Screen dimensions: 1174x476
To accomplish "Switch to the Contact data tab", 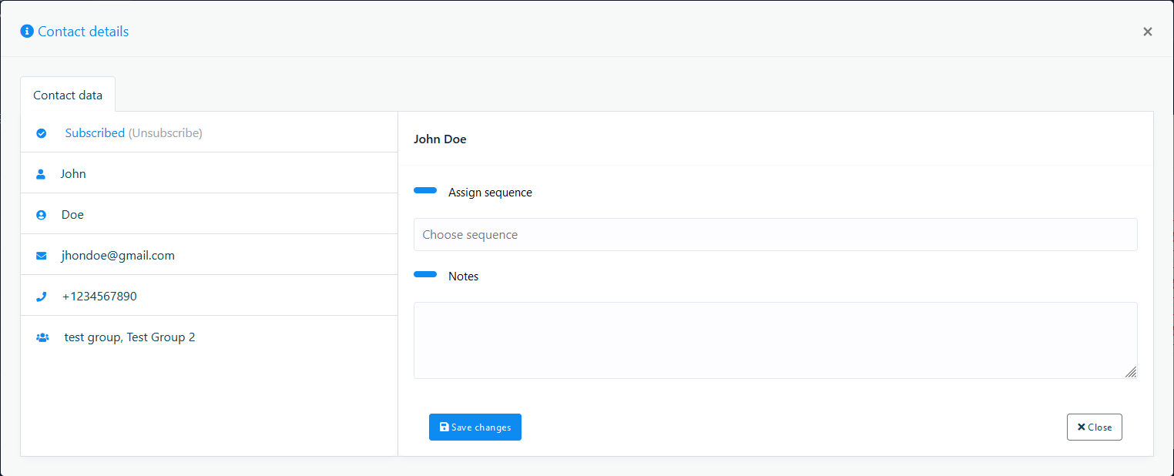I will (68, 96).
